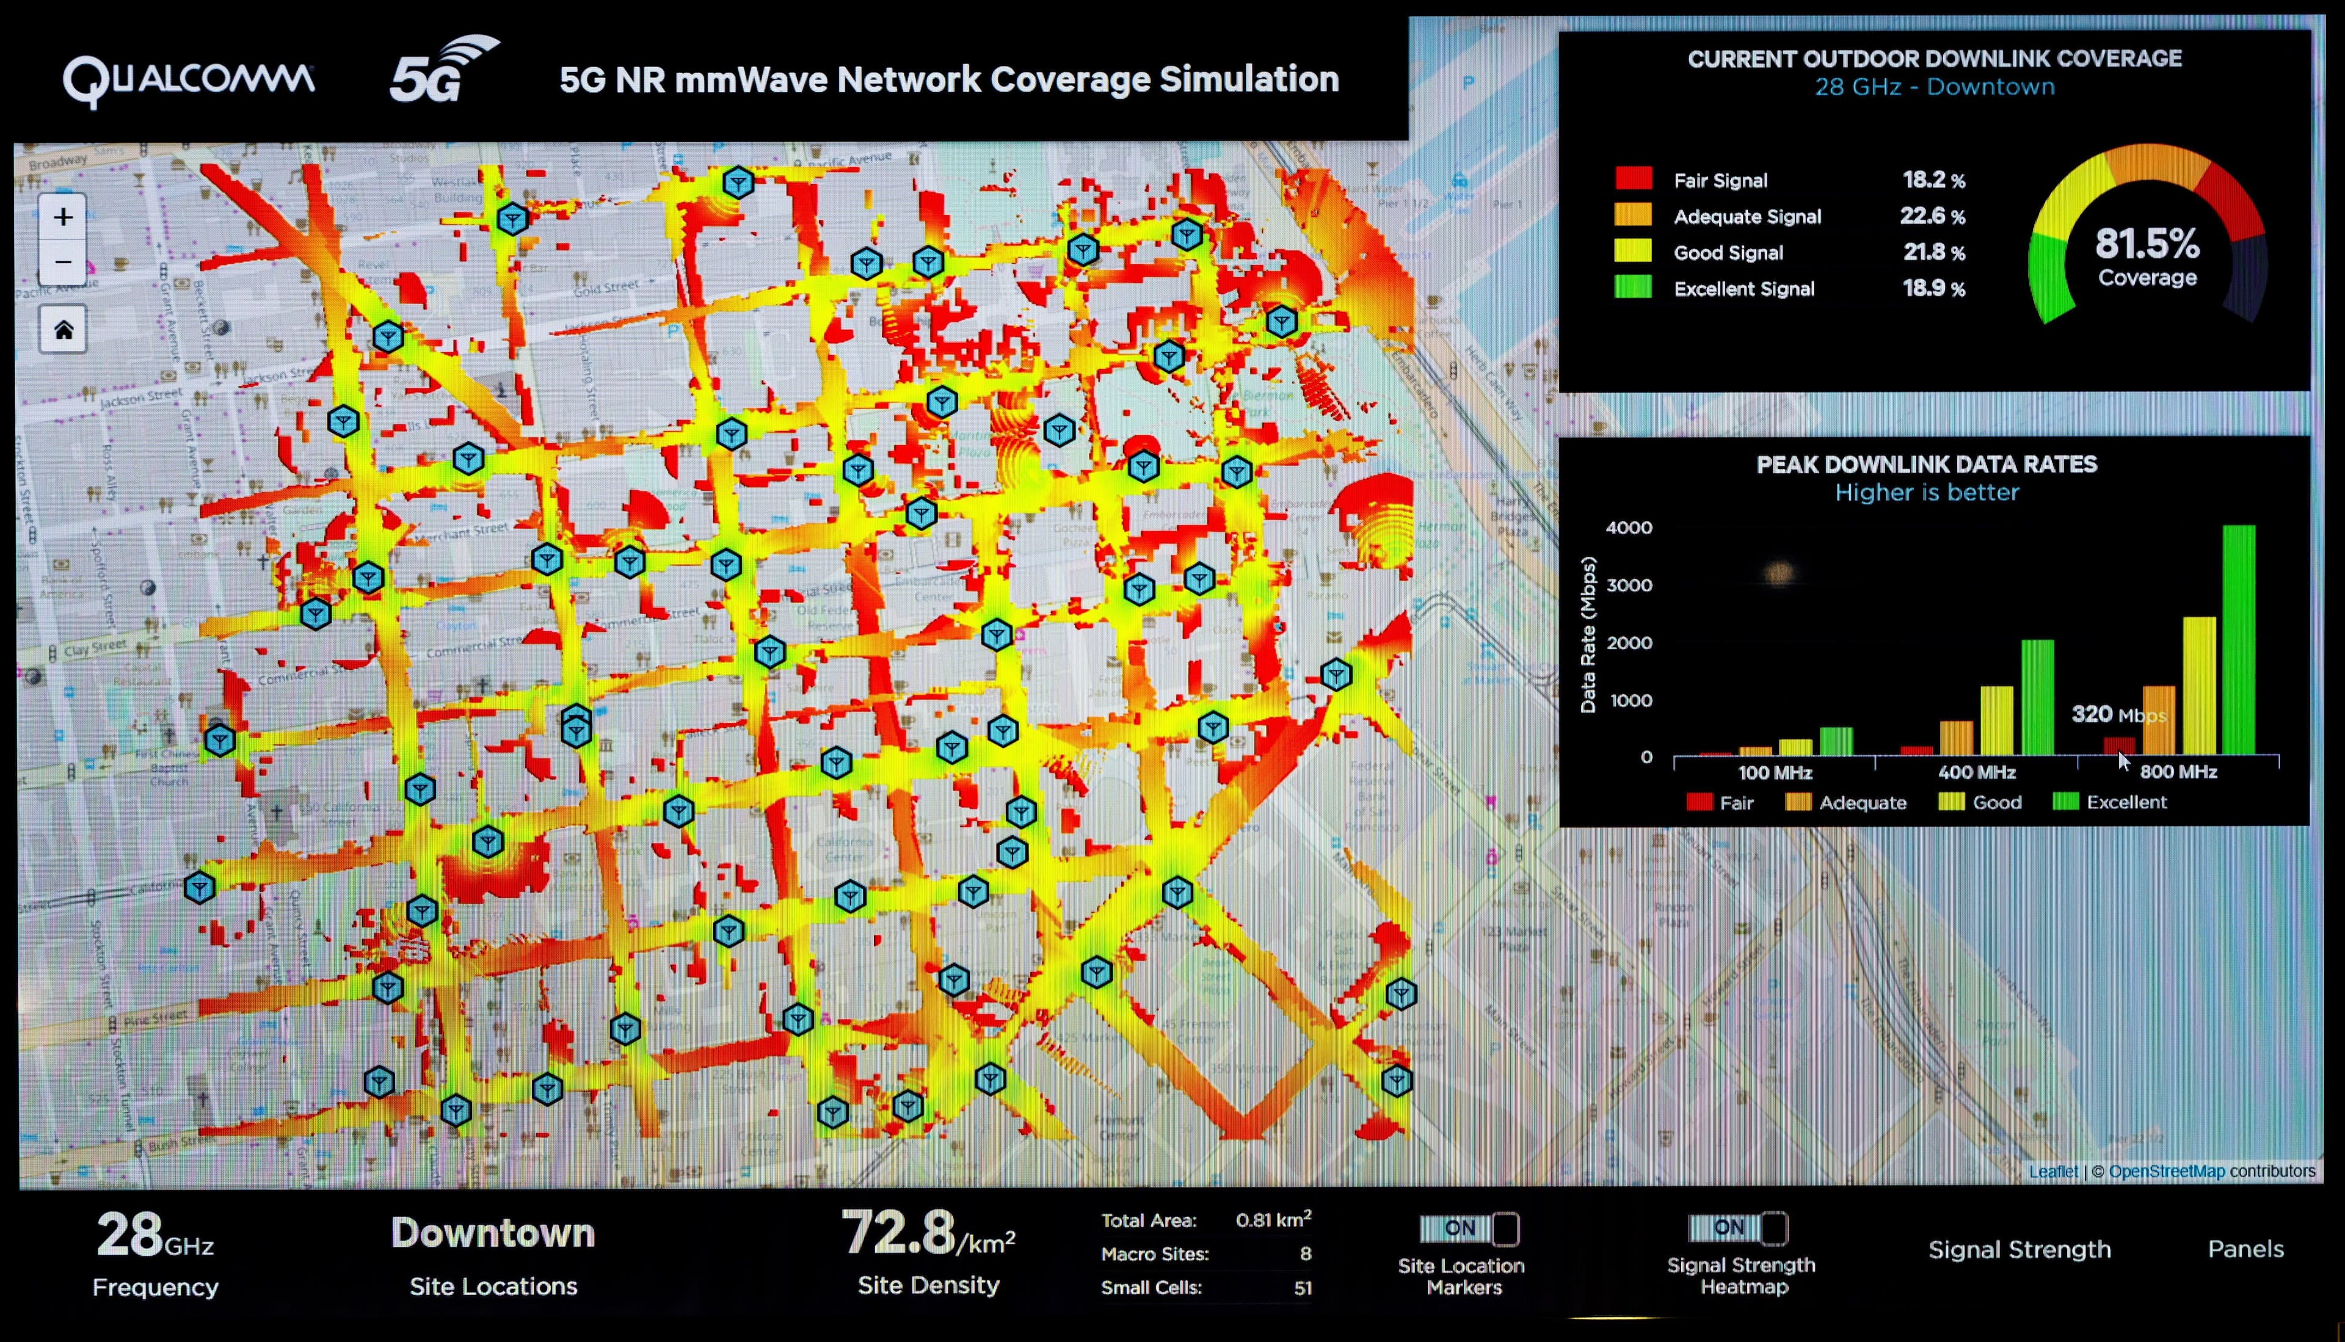Click the 400 MHz axis label

[x=1976, y=772]
